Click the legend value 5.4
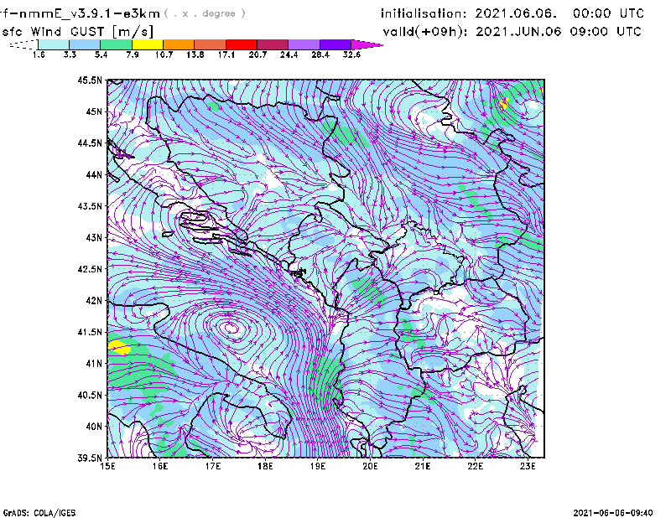The width and height of the screenshot is (671, 518). [x=101, y=54]
